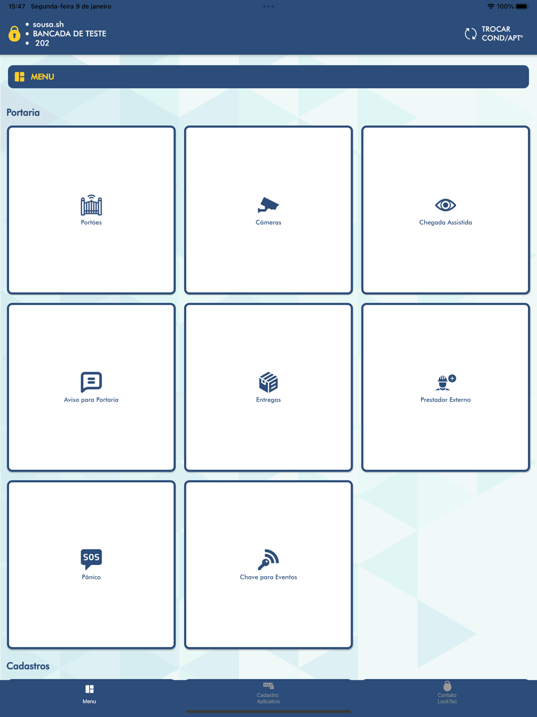
Task: Open the Chegada Assistida eye icon
Action: point(446,205)
